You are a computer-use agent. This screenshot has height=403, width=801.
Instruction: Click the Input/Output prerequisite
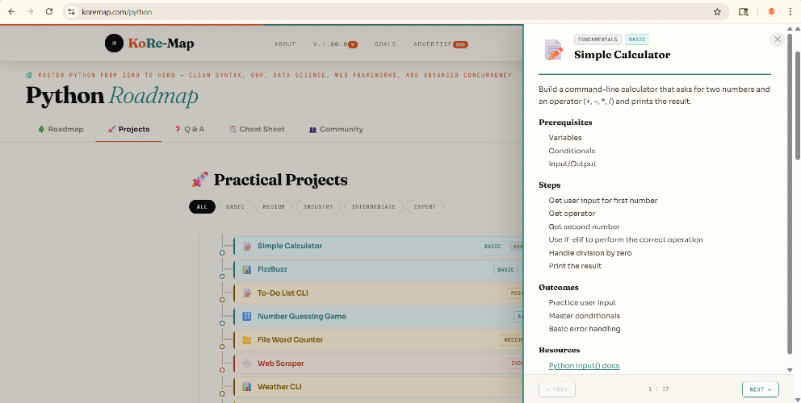point(572,164)
